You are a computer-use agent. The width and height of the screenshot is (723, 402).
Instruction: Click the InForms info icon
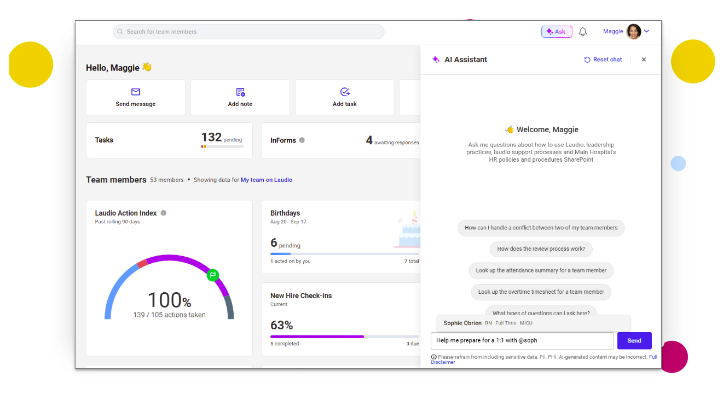point(302,140)
